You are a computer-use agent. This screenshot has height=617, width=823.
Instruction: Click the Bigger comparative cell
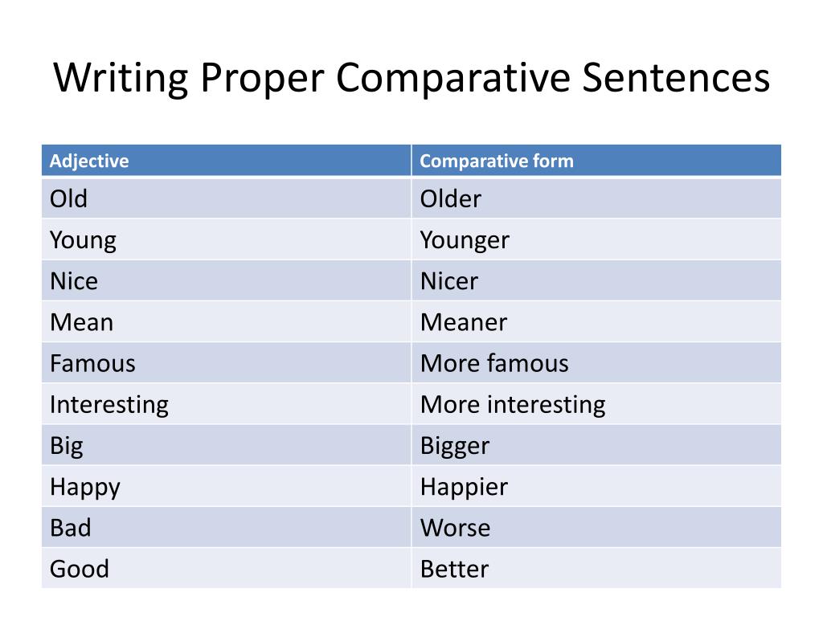pos(596,445)
